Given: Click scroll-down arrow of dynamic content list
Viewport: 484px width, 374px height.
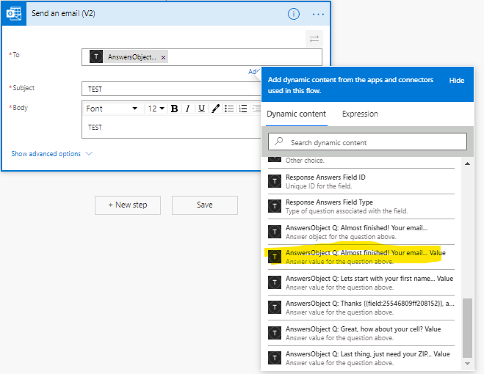Looking at the screenshot, I should coord(467,364).
